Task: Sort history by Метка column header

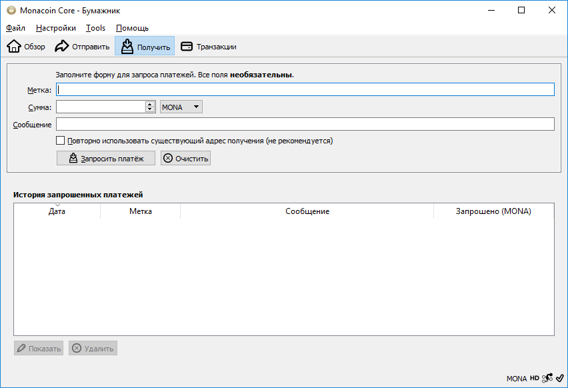Action: (140, 211)
